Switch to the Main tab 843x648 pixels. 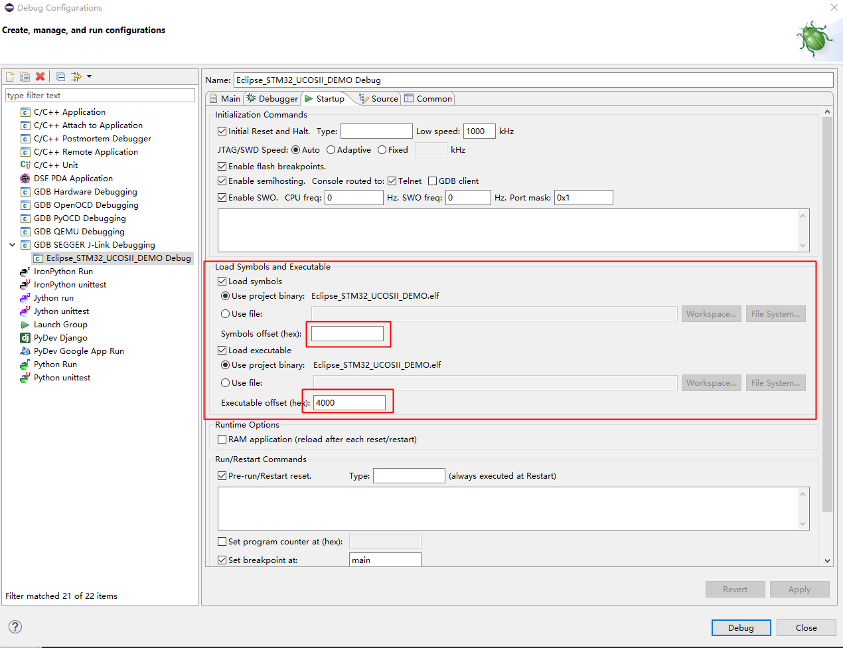225,98
